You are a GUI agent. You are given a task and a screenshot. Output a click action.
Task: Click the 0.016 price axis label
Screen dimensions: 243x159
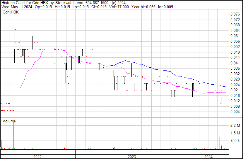click(235, 96)
